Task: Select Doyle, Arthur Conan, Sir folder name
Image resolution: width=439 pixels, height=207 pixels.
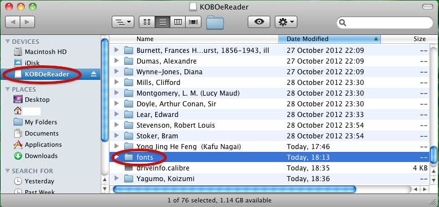Action: click(x=177, y=103)
